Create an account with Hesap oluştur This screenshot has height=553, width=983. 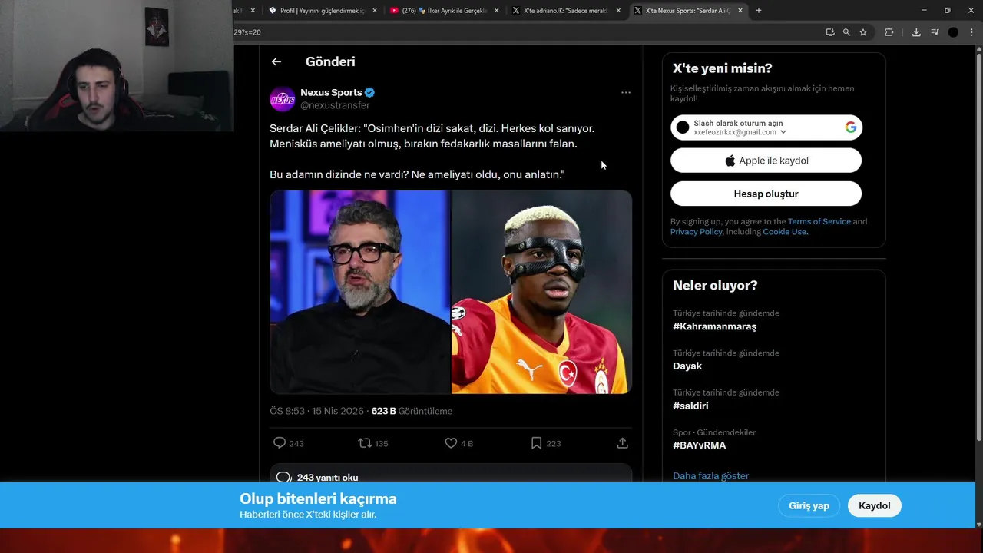[x=766, y=194]
